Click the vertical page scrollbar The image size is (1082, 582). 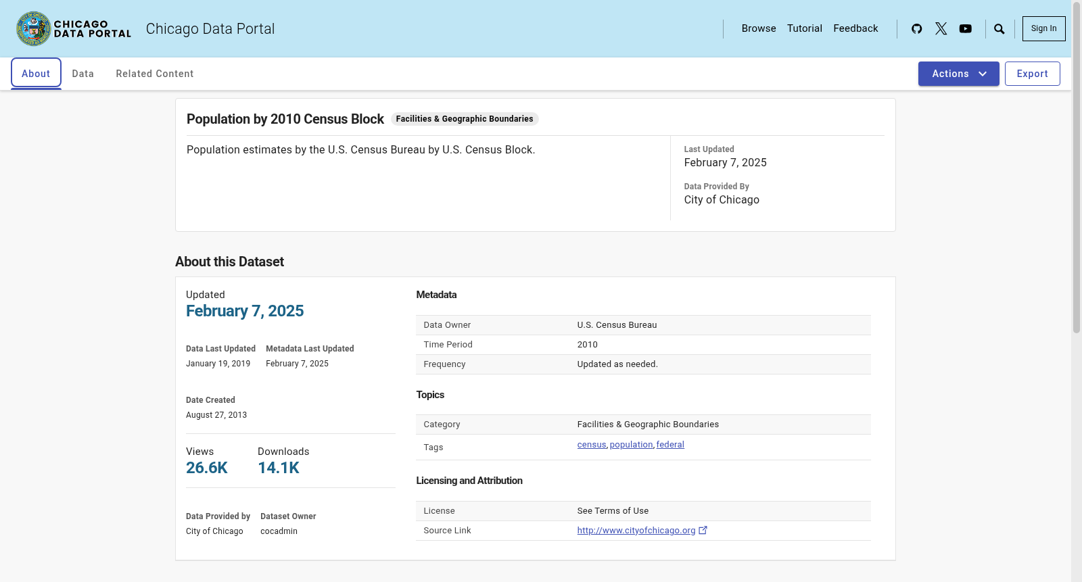point(1076,169)
